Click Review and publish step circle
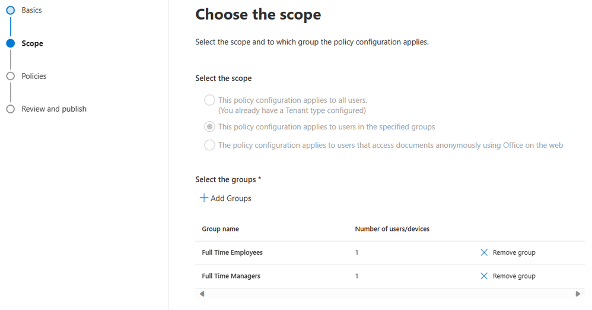 pos(11,109)
